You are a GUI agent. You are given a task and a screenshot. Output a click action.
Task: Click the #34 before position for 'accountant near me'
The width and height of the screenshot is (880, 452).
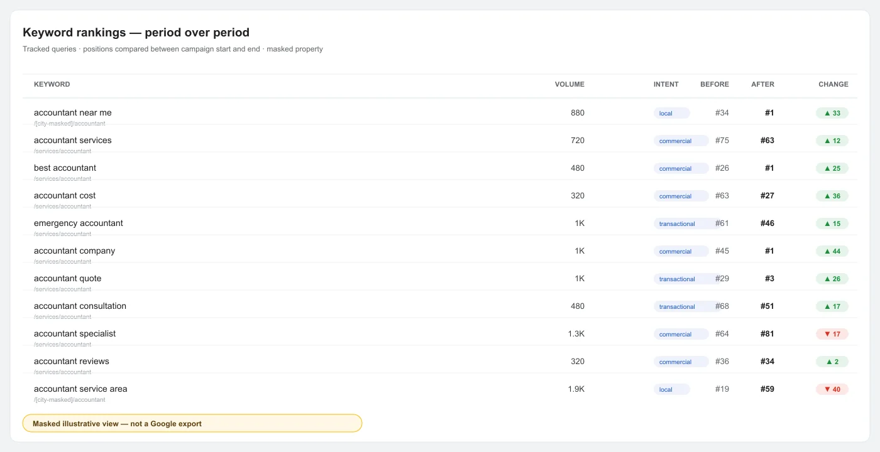pyautogui.click(x=722, y=113)
